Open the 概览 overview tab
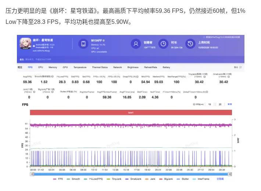The image size is (261, 191). (x=20, y=67)
